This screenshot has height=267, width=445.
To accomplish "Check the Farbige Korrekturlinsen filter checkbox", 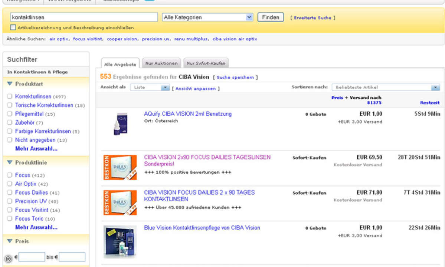I will 10,131.
